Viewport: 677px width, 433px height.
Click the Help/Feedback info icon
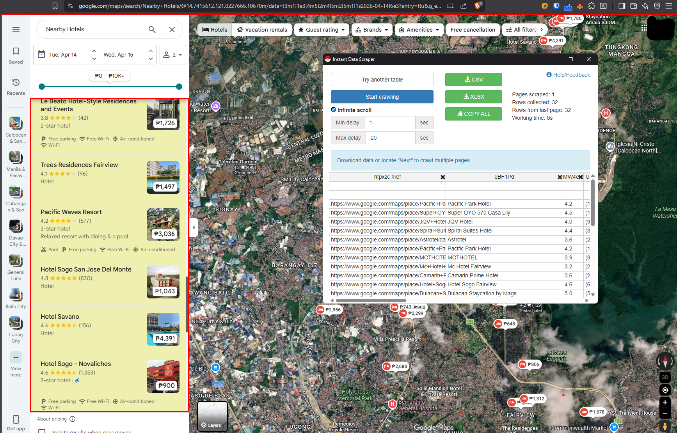coord(549,75)
